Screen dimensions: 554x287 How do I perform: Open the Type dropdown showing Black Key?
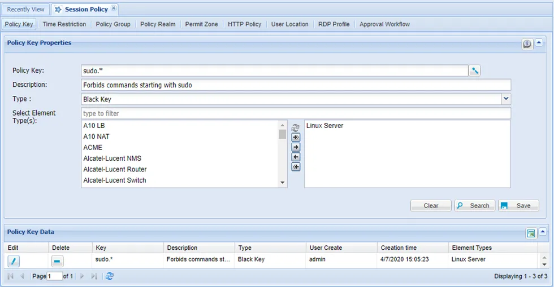[506, 99]
